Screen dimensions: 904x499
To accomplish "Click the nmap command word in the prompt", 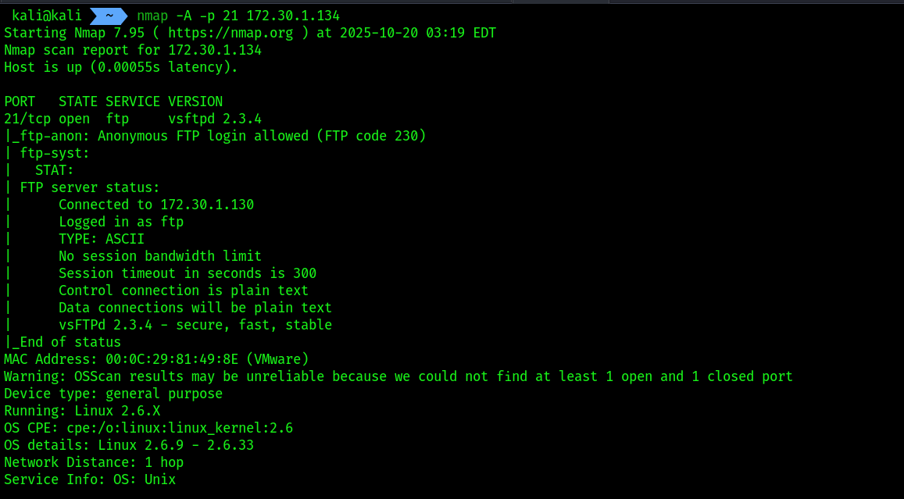I will pos(152,16).
